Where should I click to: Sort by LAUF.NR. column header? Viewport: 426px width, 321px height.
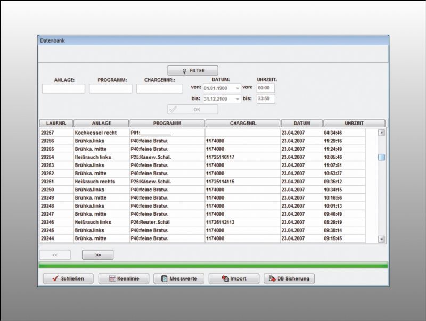coord(56,124)
